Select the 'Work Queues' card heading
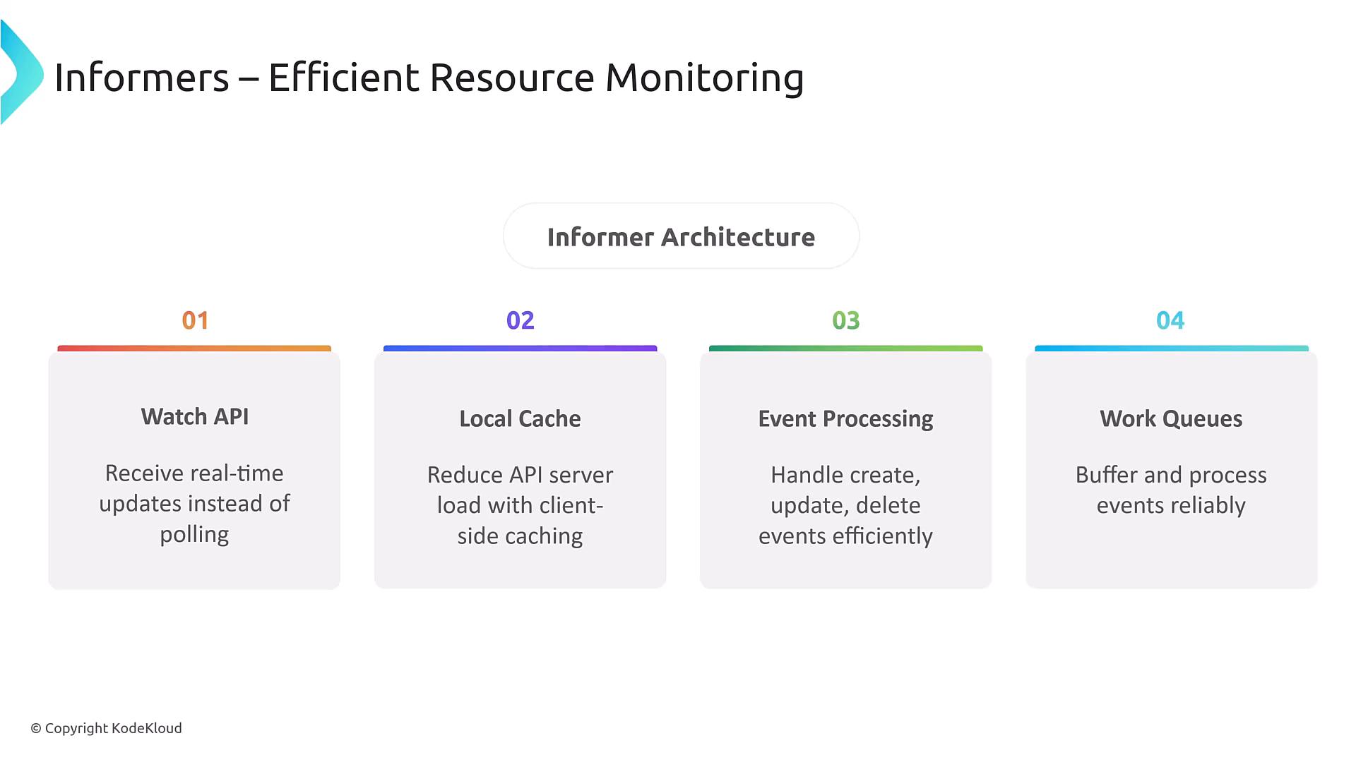The width and height of the screenshot is (1356, 762). pos(1171,418)
